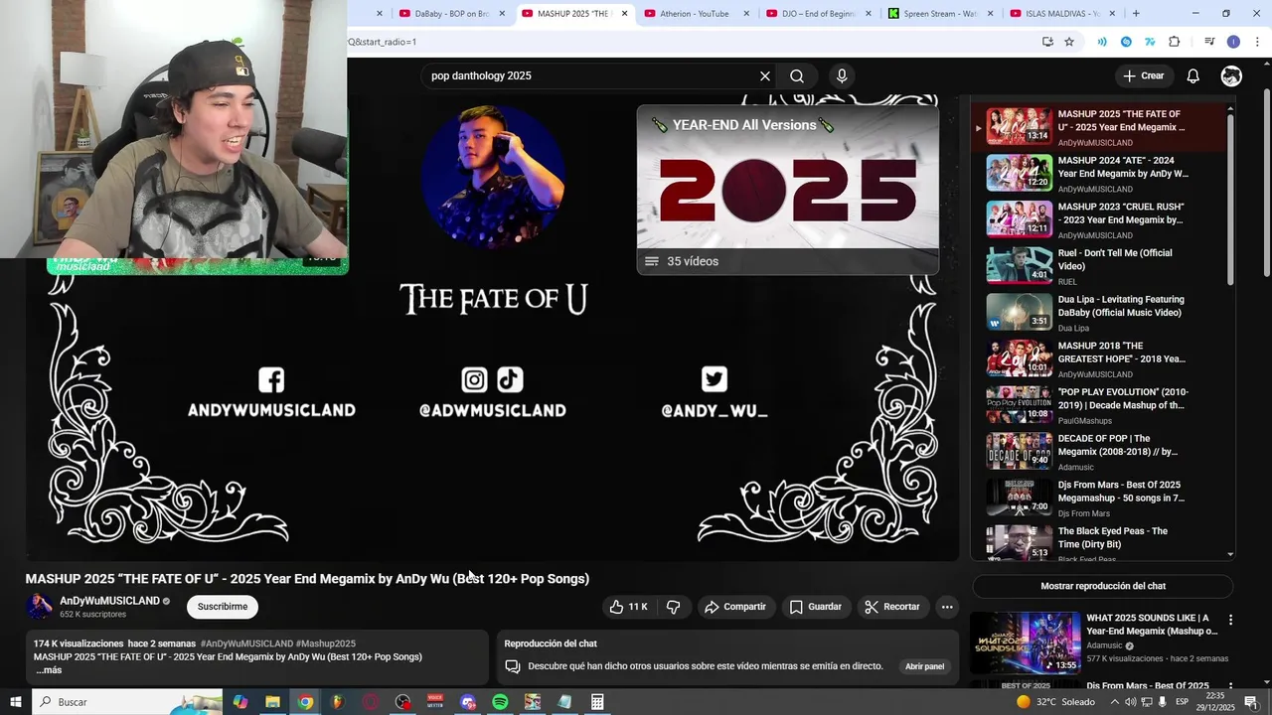Like the video with 11 K likes

pos(628,607)
